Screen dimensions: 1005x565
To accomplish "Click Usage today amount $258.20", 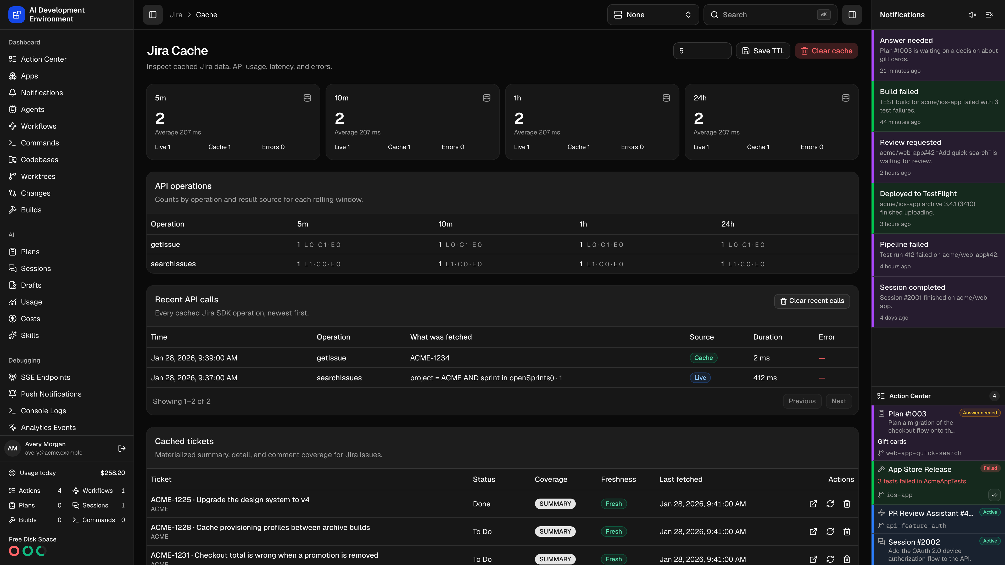I will click(113, 473).
